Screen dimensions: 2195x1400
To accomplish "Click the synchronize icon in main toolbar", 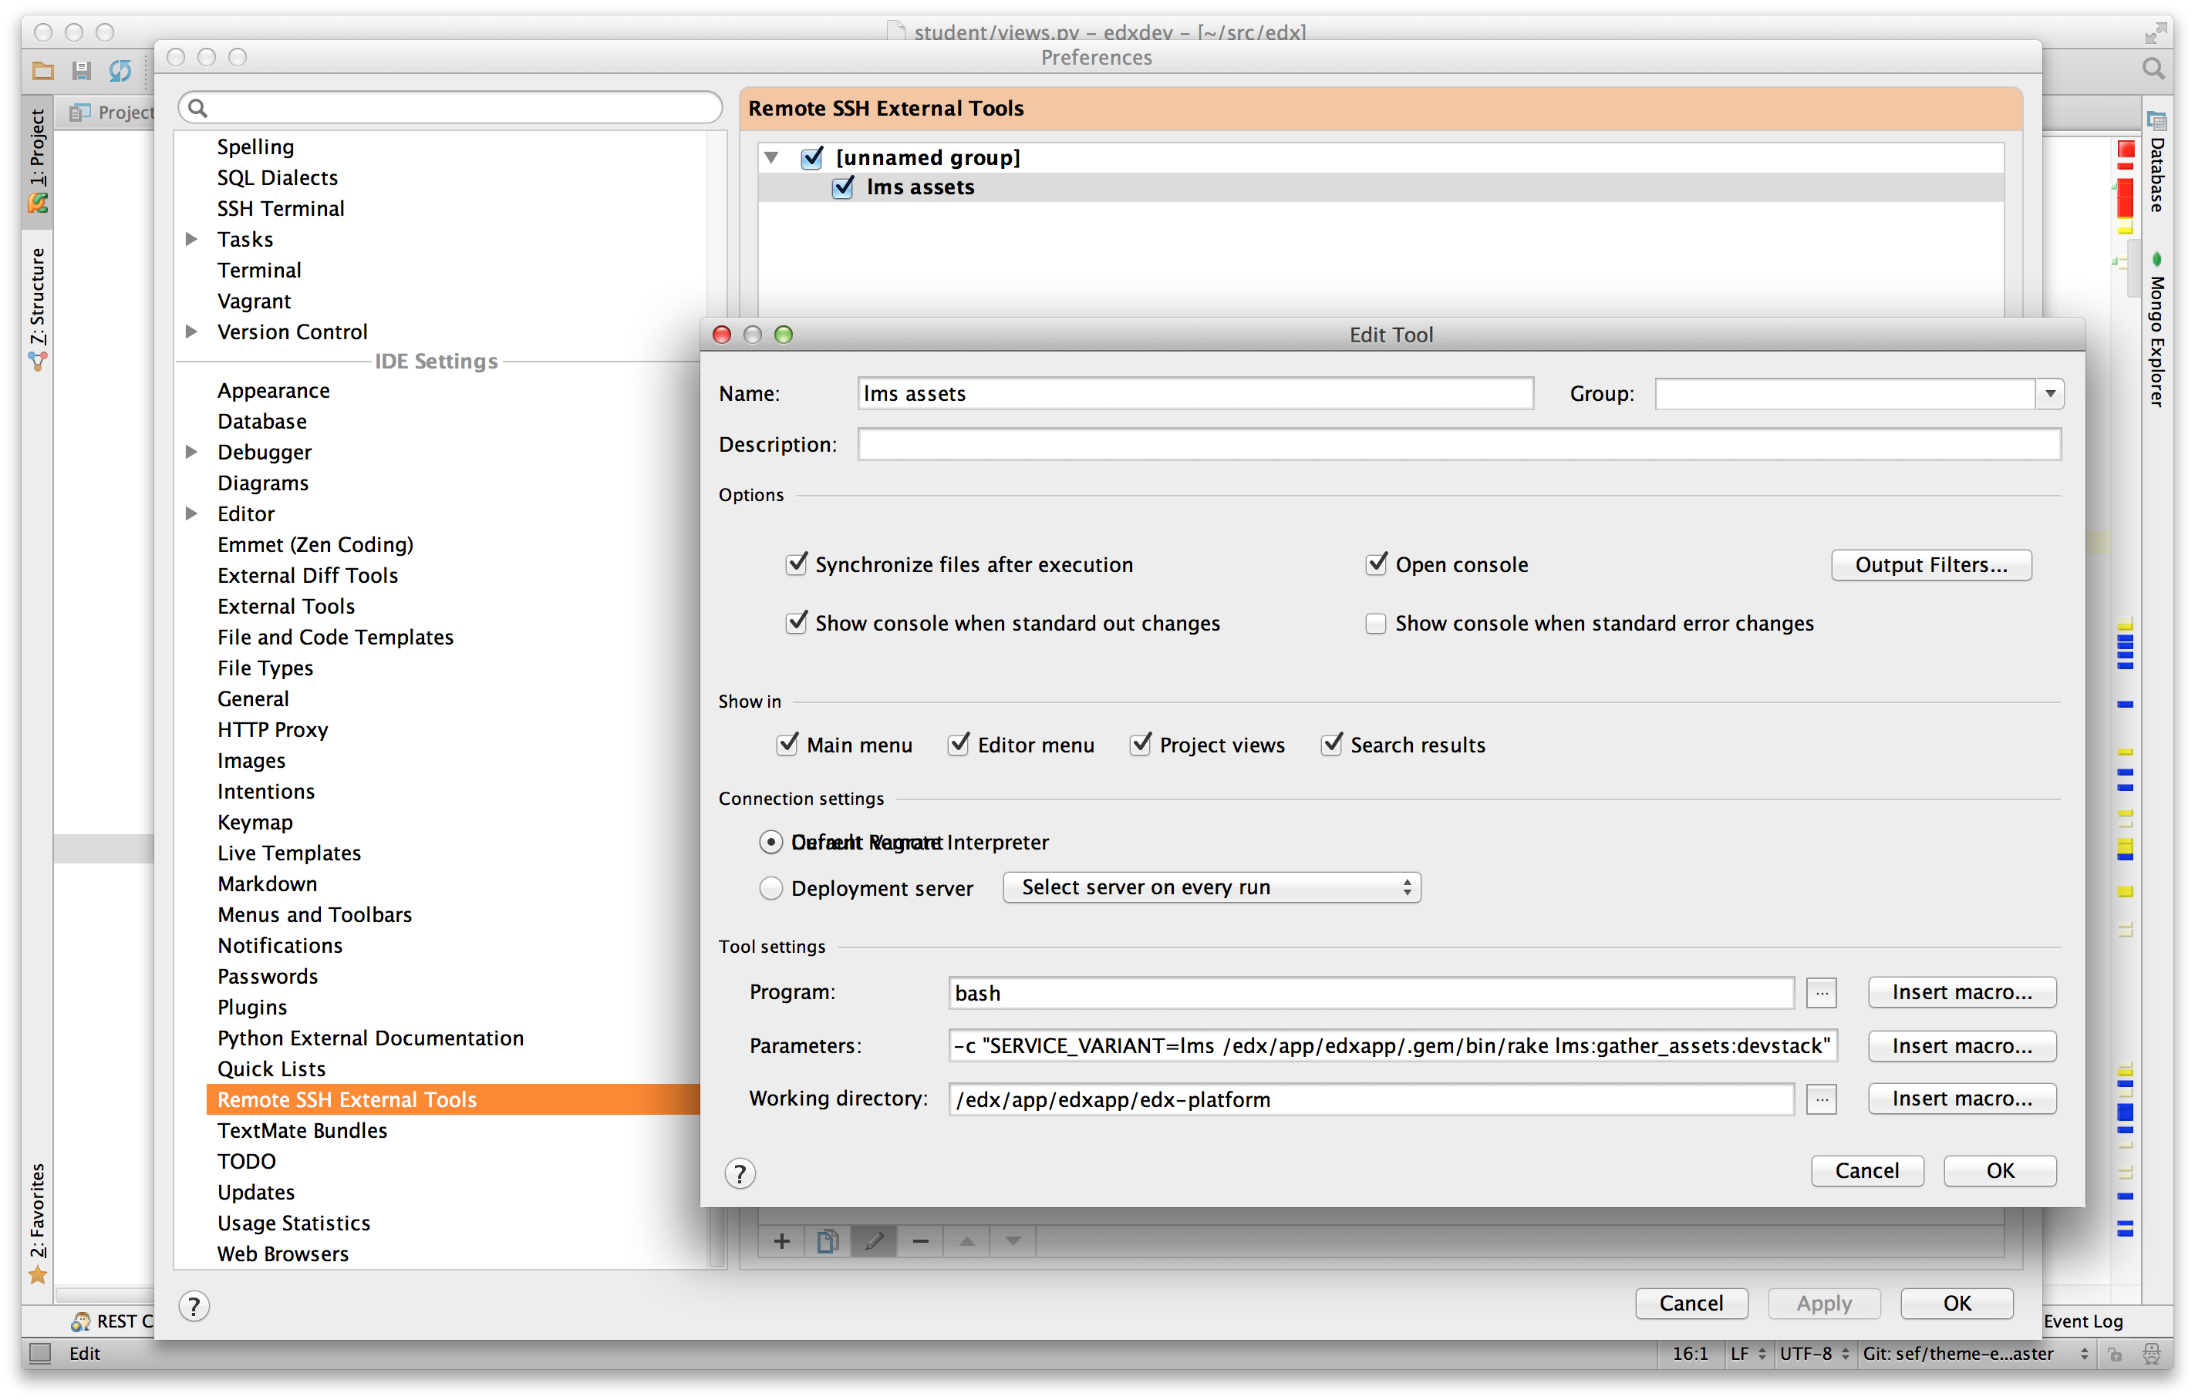I will [120, 70].
